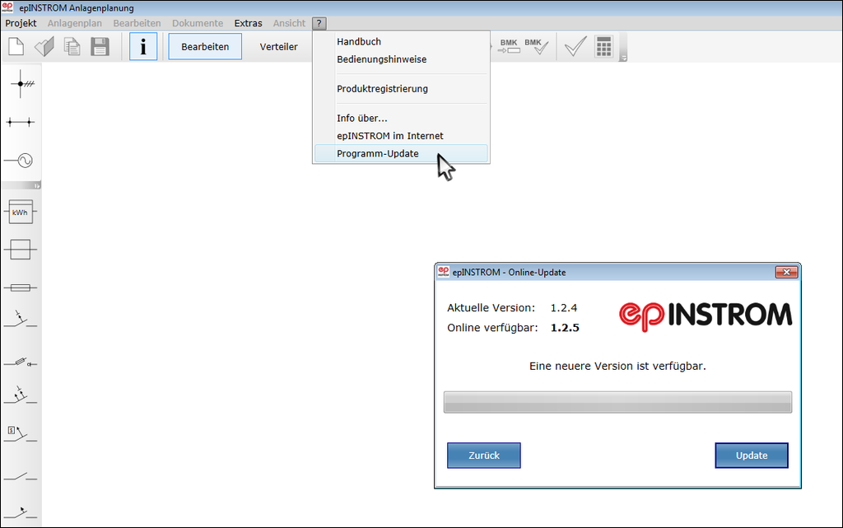Click the open project folder icon

point(44,47)
